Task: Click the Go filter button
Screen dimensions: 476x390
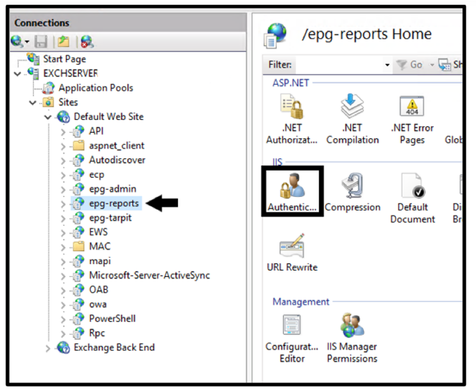Action: click(x=411, y=65)
